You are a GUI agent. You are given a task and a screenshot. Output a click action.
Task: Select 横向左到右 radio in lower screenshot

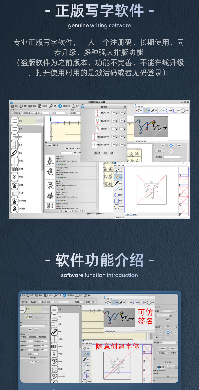[x=38, y=337]
